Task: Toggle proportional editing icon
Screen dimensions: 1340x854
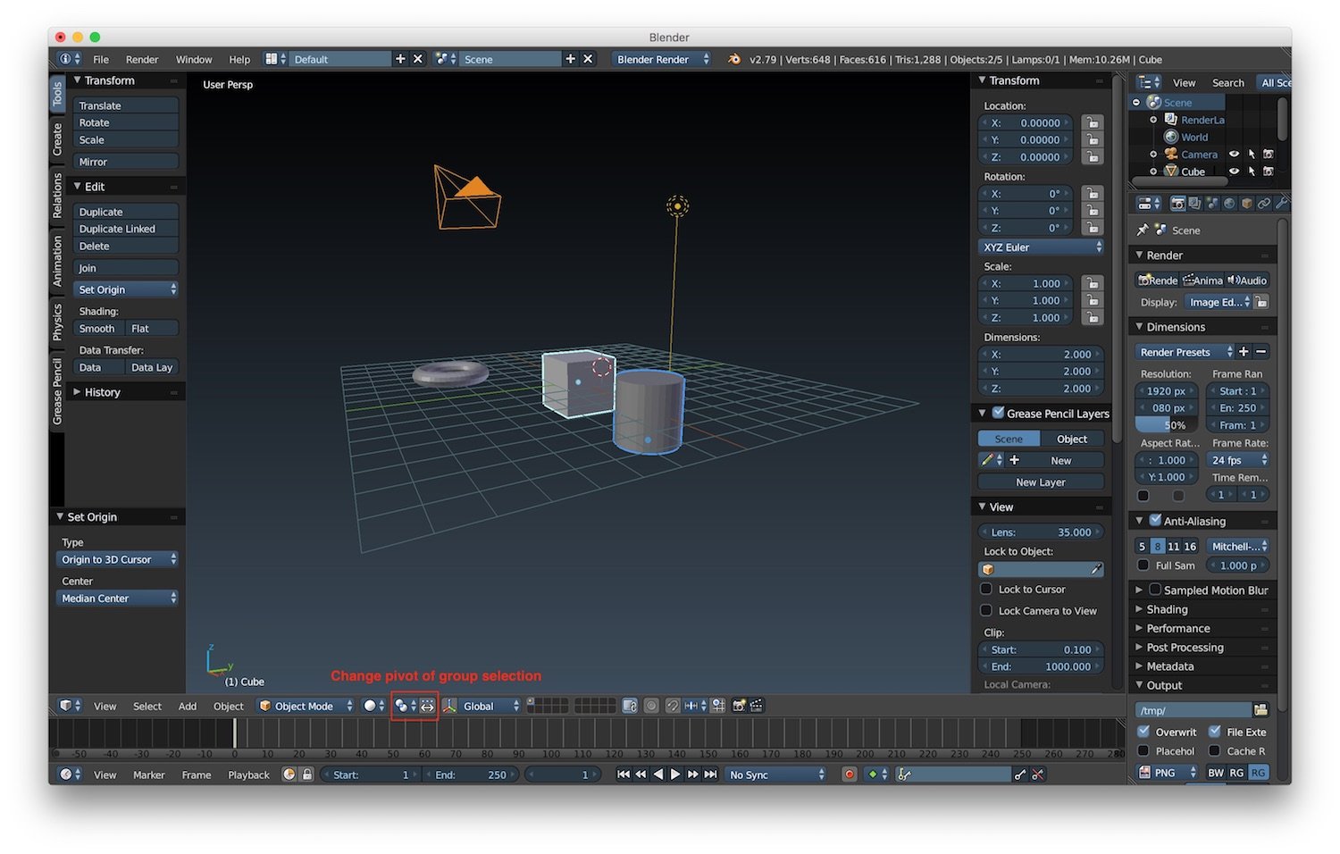Action: [651, 706]
